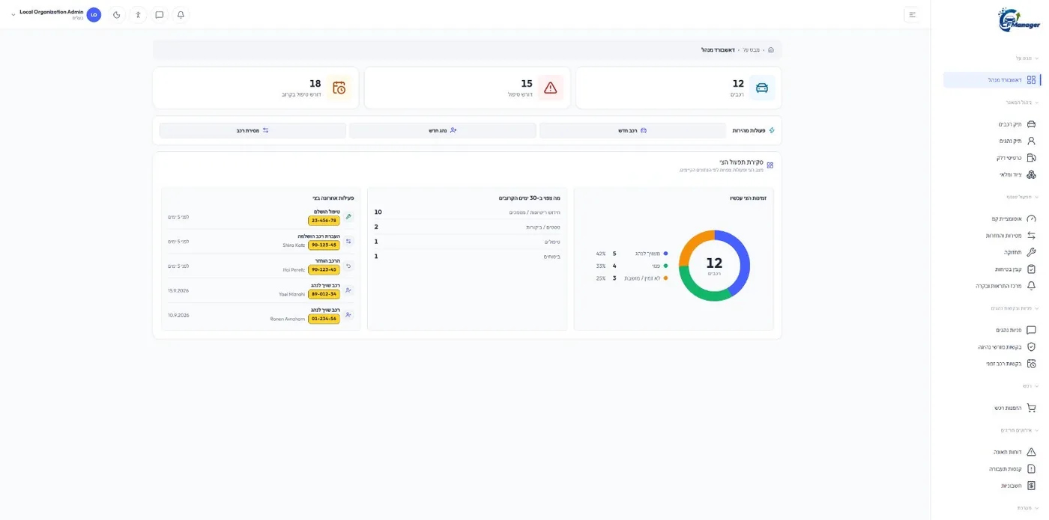Select דאשבורד מנהל in the sidebar
The image size is (1049, 520).
coord(991,80)
